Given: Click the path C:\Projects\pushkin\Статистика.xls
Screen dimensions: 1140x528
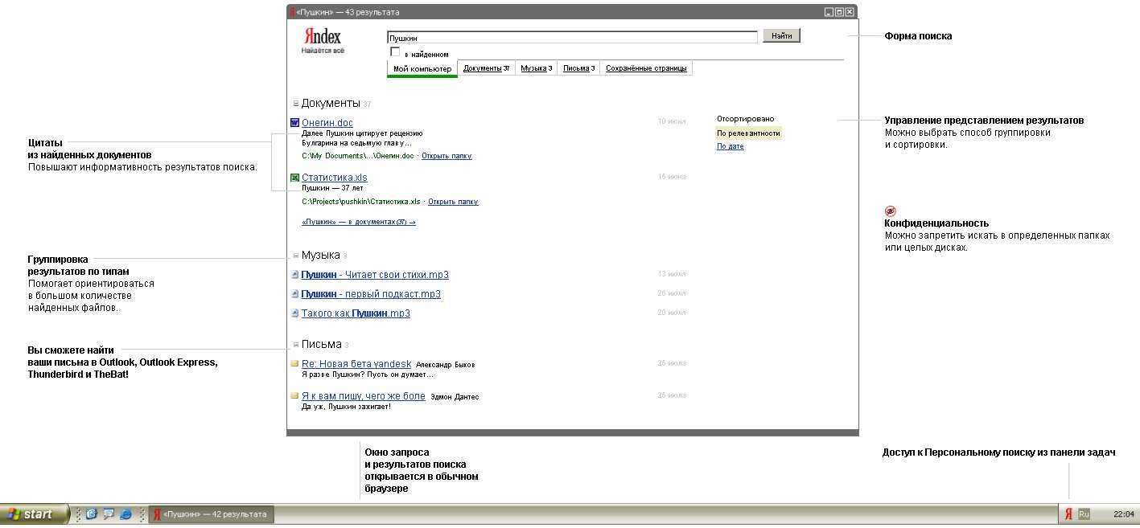Looking at the screenshot, I should click(361, 202).
